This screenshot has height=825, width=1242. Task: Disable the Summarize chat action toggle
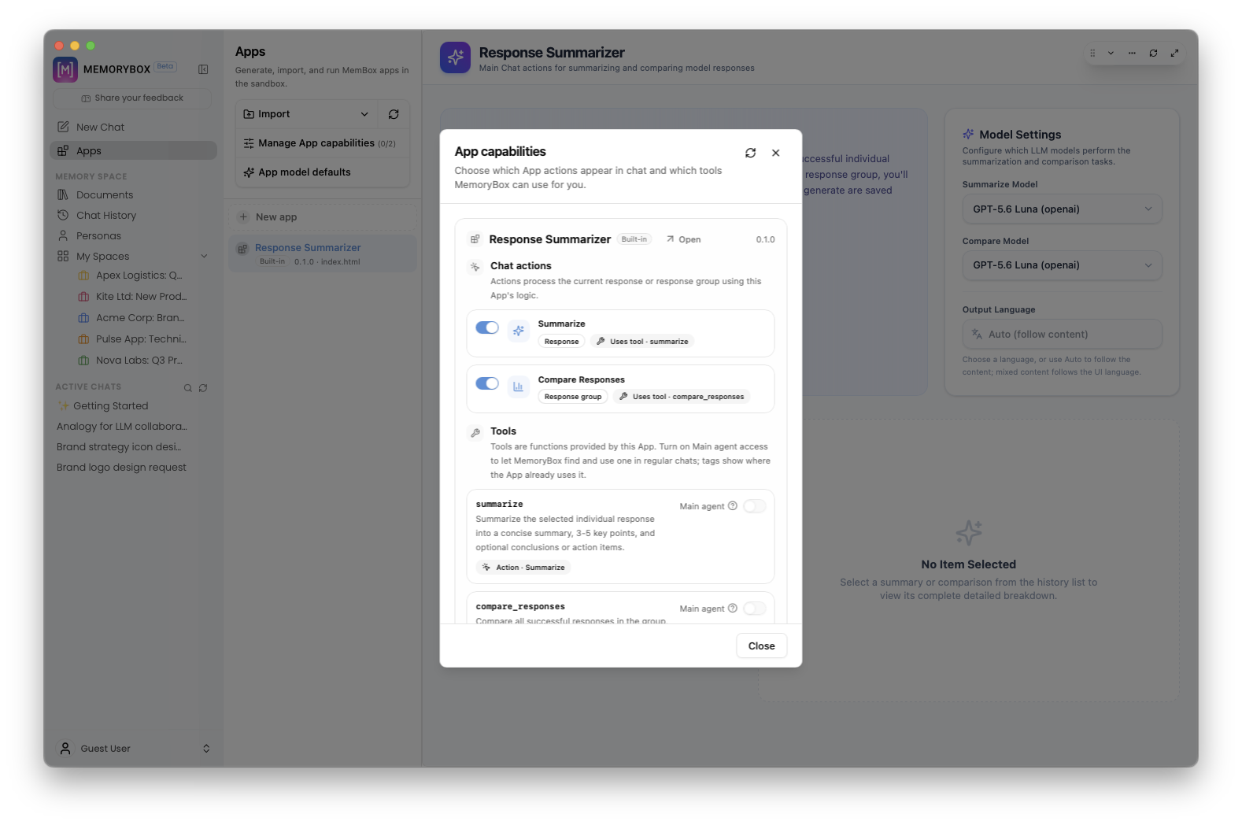pos(487,327)
